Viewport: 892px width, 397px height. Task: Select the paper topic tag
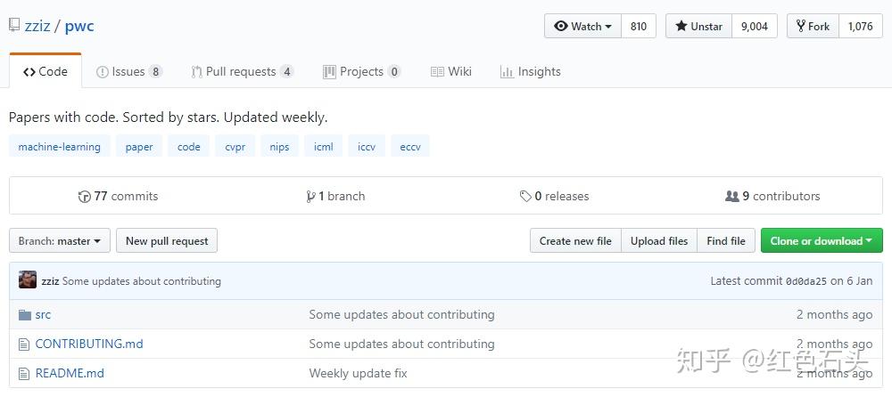pyautogui.click(x=139, y=147)
